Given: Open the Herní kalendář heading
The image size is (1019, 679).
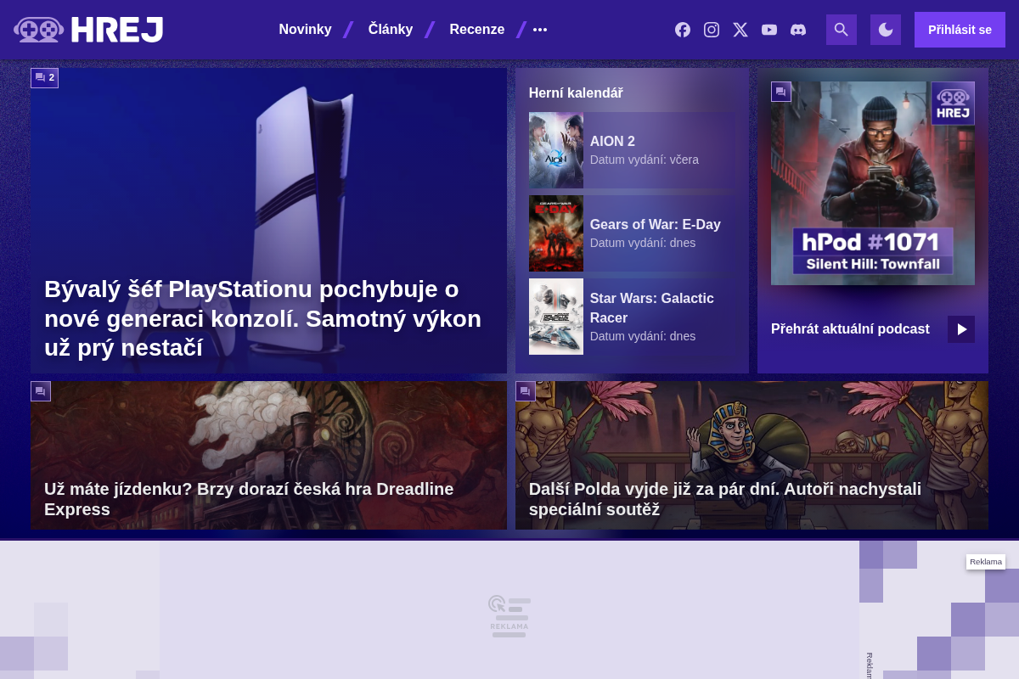Looking at the screenshot, I should pos(576,93).
